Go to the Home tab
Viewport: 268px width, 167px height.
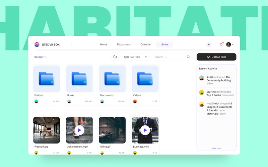pos(104,44)
